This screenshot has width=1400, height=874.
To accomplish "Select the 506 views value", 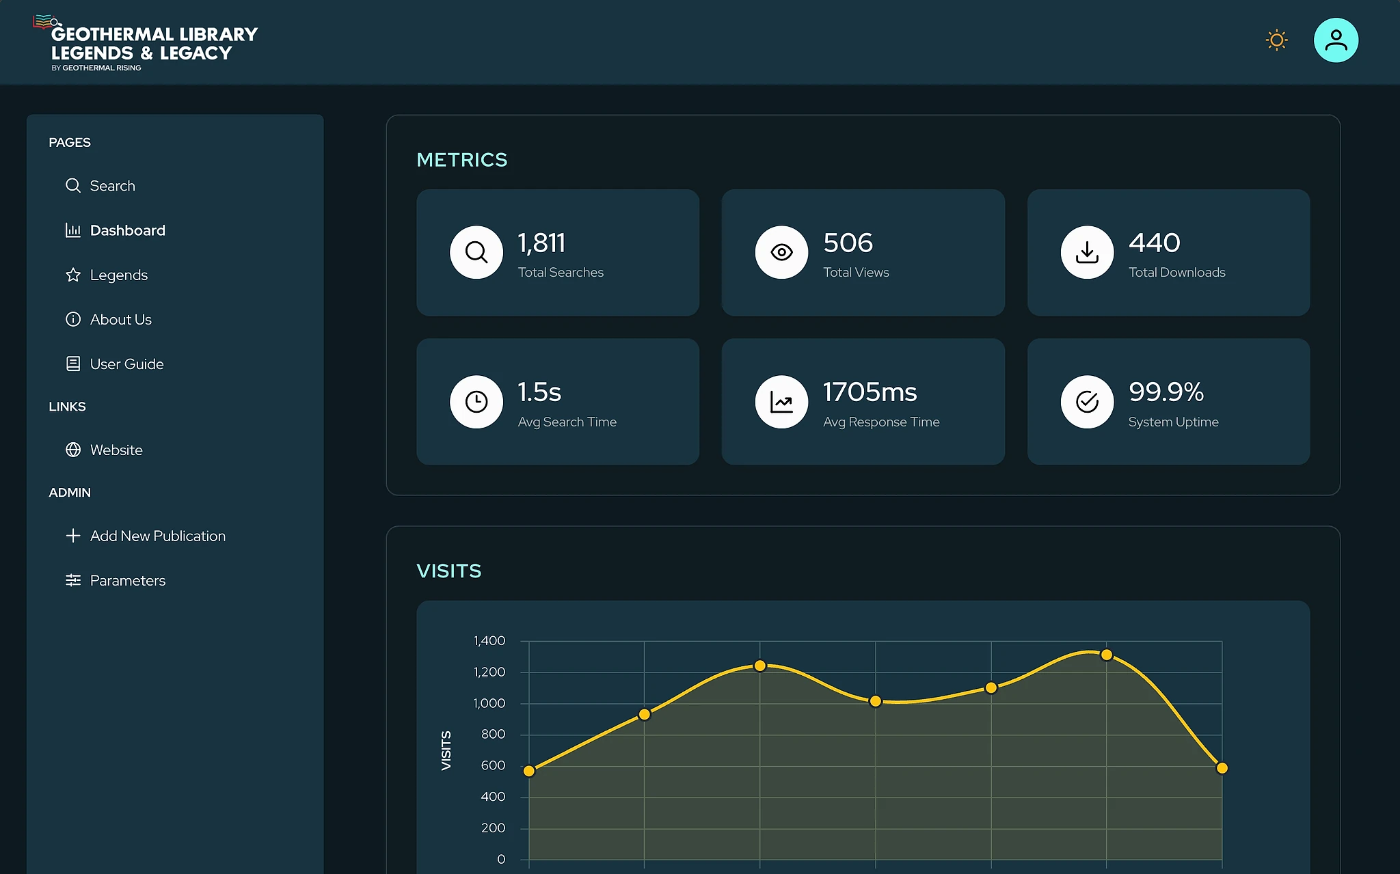I will [x=848, y=243].
